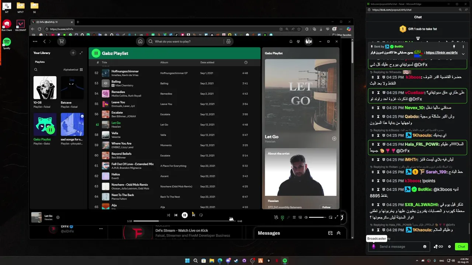Viewport: 472px width, 265px height.
Task: Open Kick chat settings gear
Action: [450, 247]
